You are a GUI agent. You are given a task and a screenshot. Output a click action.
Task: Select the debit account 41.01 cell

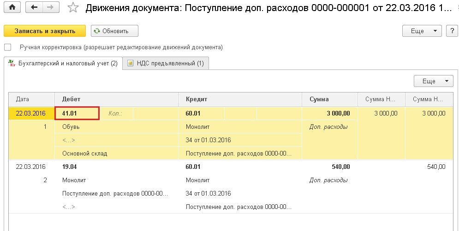[x=77, y=113]
